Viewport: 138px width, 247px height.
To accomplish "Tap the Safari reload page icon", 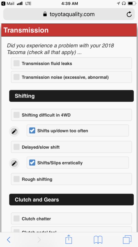I will click(129, 14).
